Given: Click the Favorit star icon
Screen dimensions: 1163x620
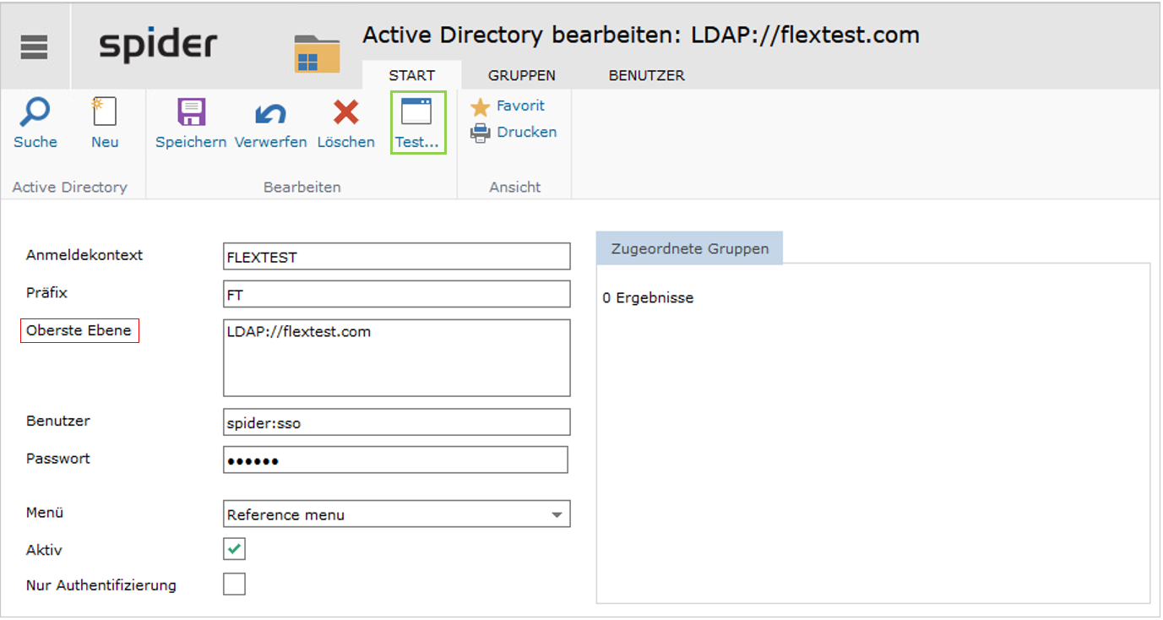Looking at the screenshot, I should click(480, 106).
